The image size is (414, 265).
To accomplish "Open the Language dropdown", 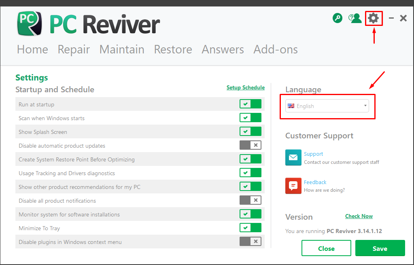I will point(327,106).
